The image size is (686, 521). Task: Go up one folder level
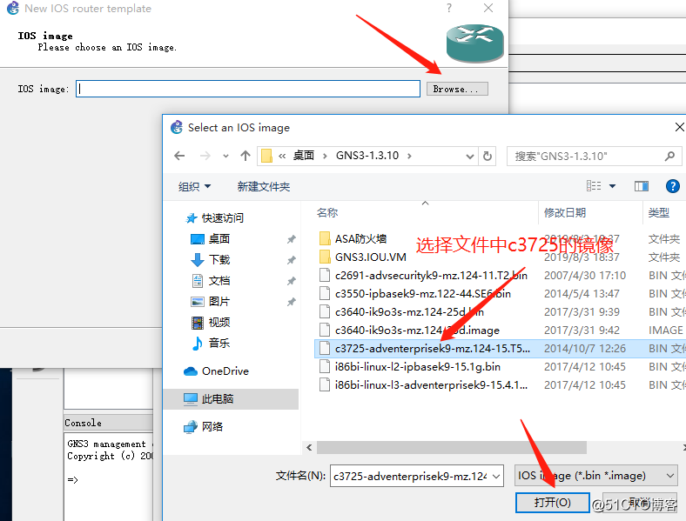(245, 156)
